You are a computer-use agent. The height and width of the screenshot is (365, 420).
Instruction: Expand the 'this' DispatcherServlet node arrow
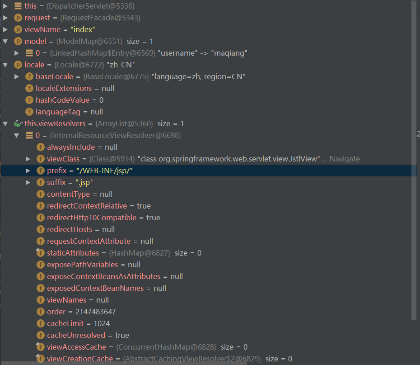5,6
